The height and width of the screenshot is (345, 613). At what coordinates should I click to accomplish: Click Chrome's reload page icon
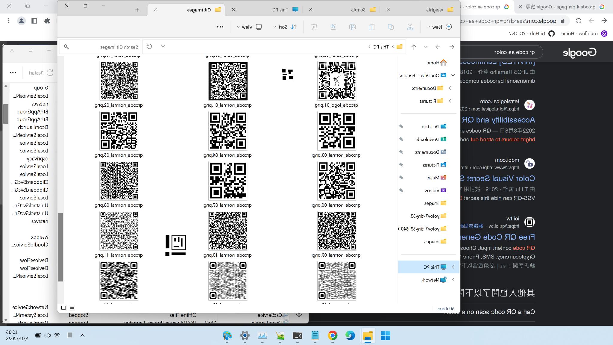click(578, 21)
